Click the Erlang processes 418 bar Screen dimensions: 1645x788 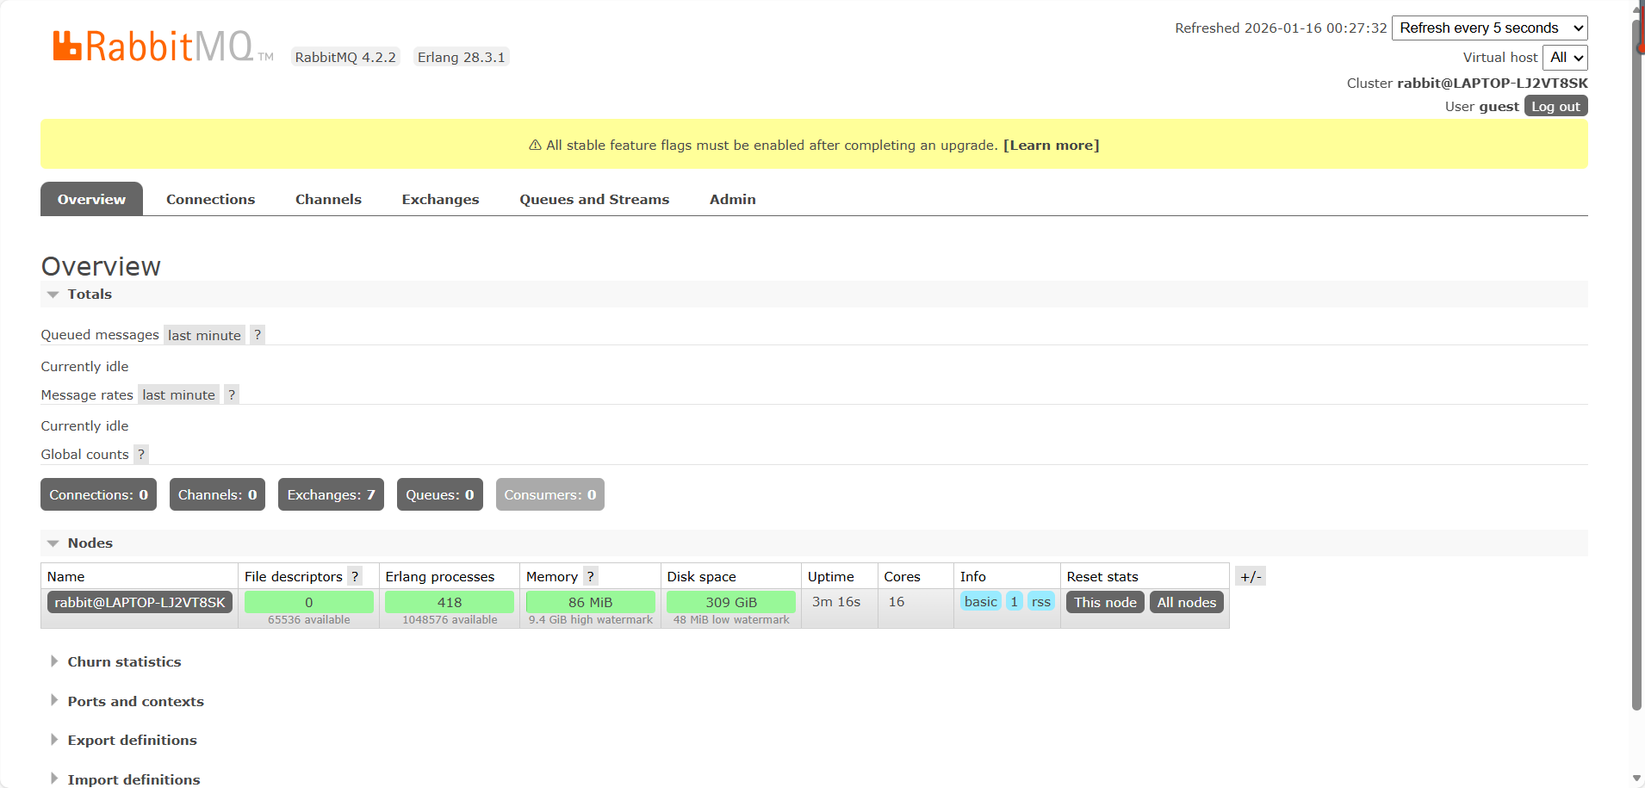pos(450,602)
